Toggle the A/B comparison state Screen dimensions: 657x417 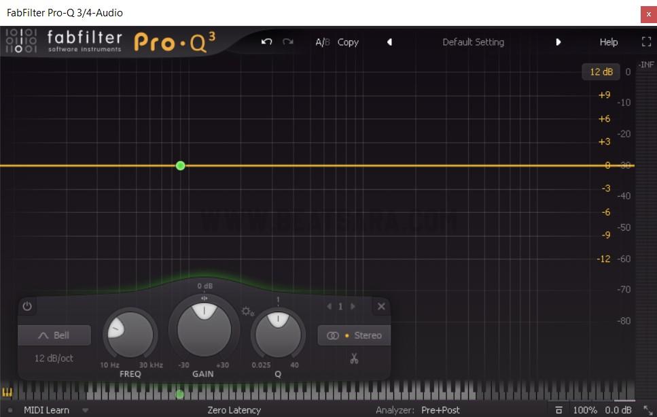[x=322, y=42]
